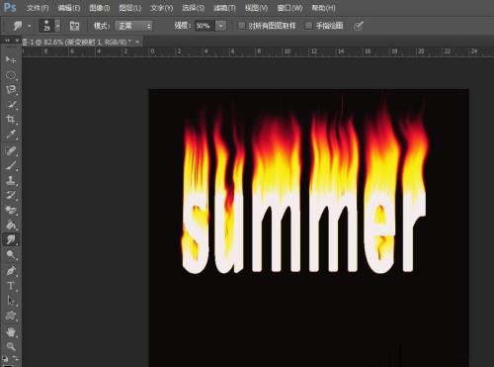This screenshot has height=367, width=494.
Task: Expand the toolbox double-arrow toggle
Action: 7,41
